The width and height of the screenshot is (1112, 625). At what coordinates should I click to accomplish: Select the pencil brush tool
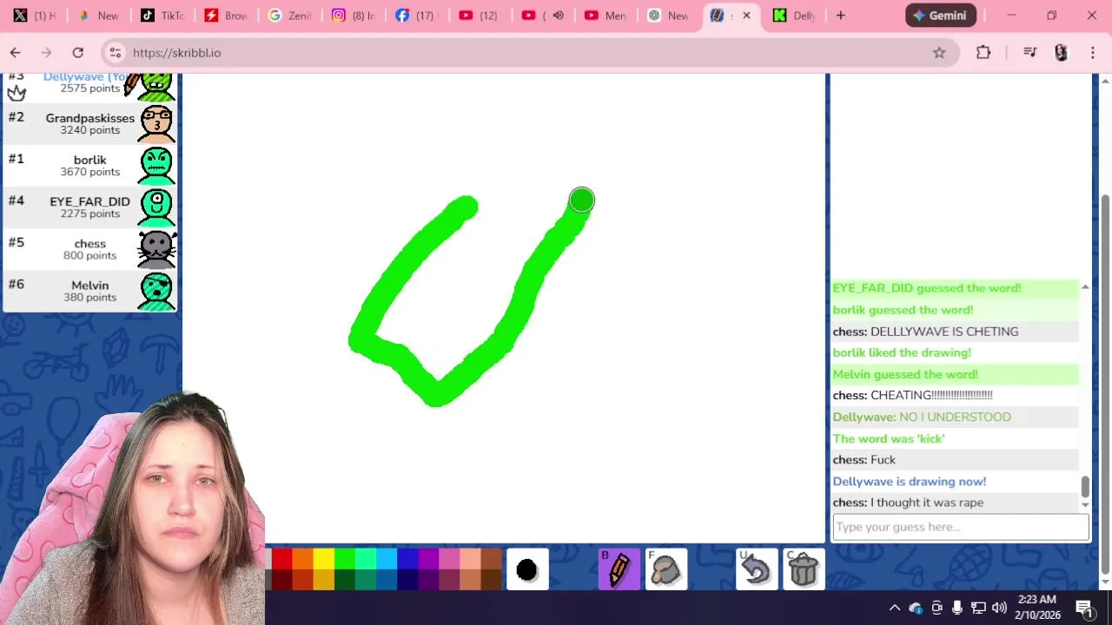tap(619, 569)
